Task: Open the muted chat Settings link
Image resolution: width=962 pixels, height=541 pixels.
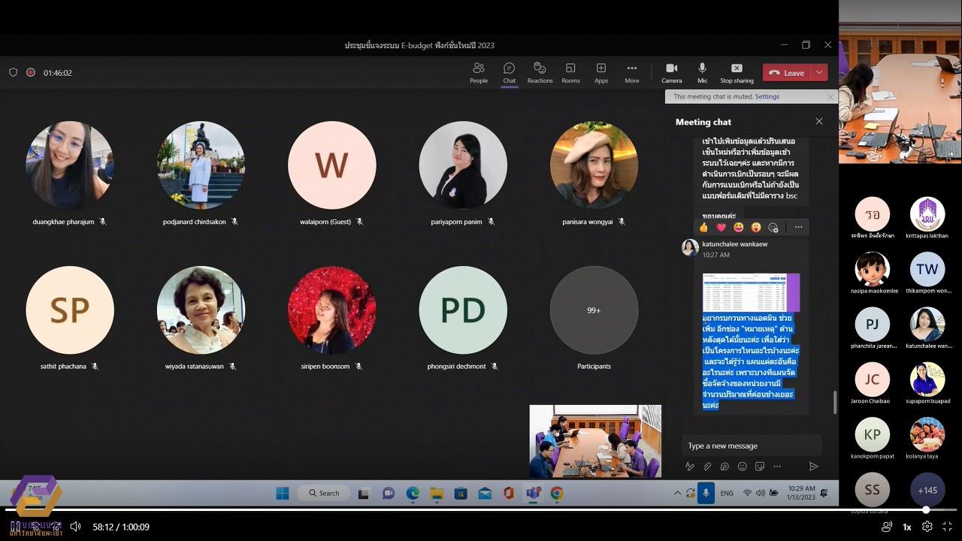Action: pyautogui.click(x=767, y=96)
